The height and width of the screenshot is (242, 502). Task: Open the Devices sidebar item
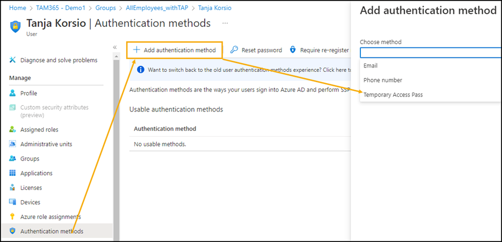tap(30, 202)
